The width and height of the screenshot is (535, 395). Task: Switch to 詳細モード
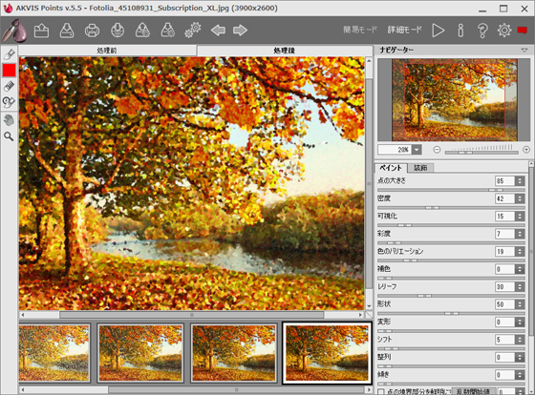pos(404,30)
